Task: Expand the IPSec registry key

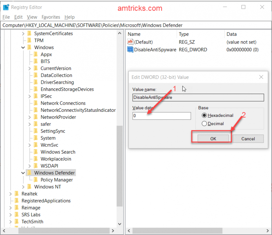Action: pos(30,96)
